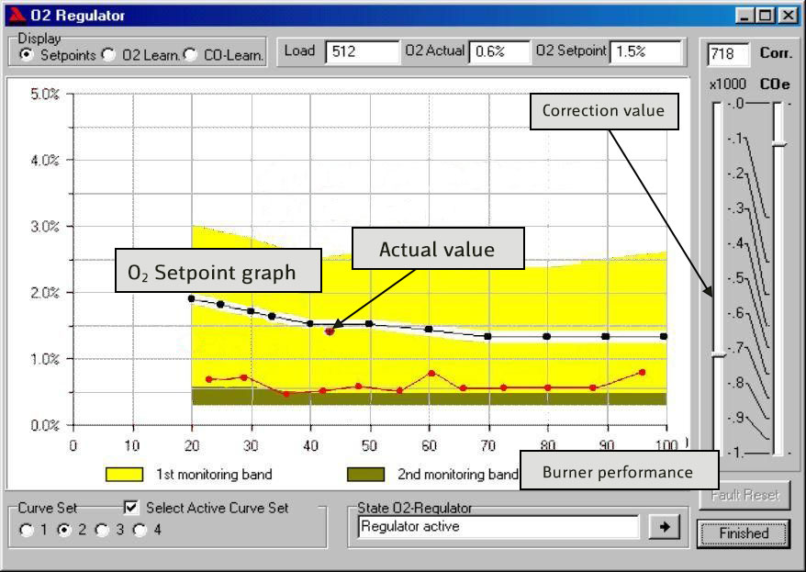Click the O2 Regulator app icon in title bar
Screen dimensions: 806x572
(14, 15)
